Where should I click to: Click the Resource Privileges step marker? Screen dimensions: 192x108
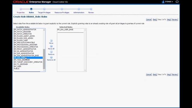pos(62,9)
